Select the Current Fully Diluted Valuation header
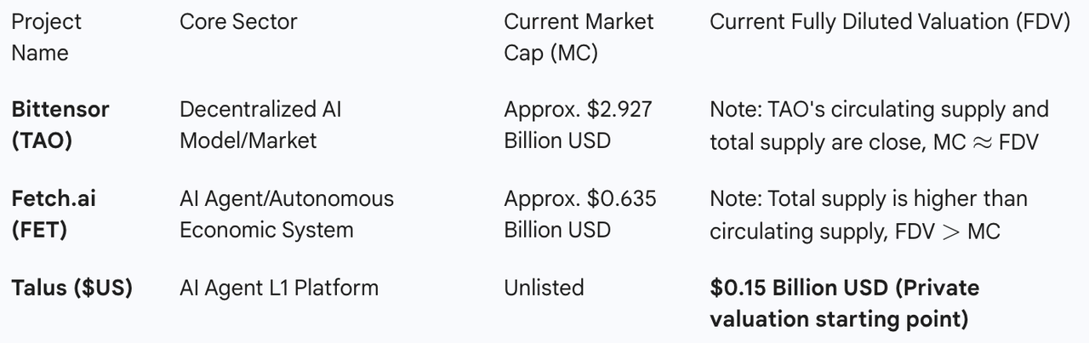1089x343 pixels. coord(889,22)
